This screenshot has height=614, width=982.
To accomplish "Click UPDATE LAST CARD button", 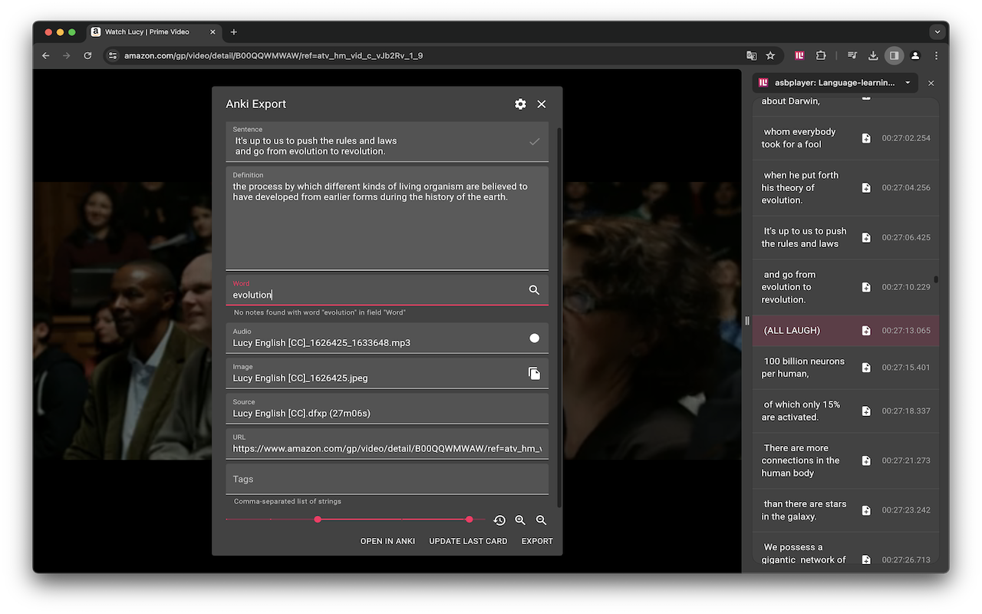I will [x=468, y=541].
